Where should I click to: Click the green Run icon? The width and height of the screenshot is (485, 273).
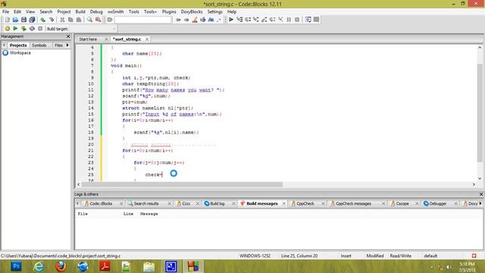coord(15,29)
